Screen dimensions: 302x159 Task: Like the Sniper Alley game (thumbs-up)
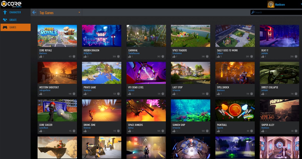[x=263, y=131]
